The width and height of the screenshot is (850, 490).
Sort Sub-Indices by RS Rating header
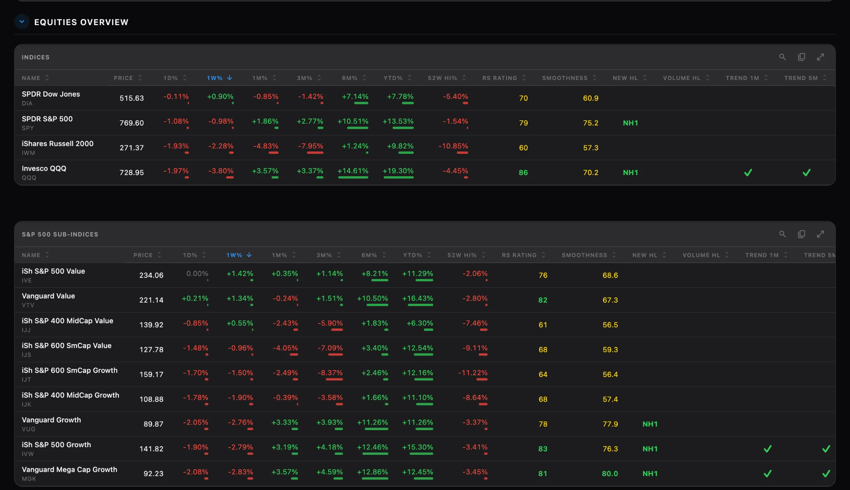coord(524,255)
